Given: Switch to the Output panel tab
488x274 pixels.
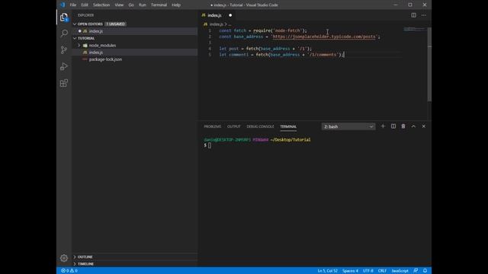Looking at the screenshot, I should (234, 126).
